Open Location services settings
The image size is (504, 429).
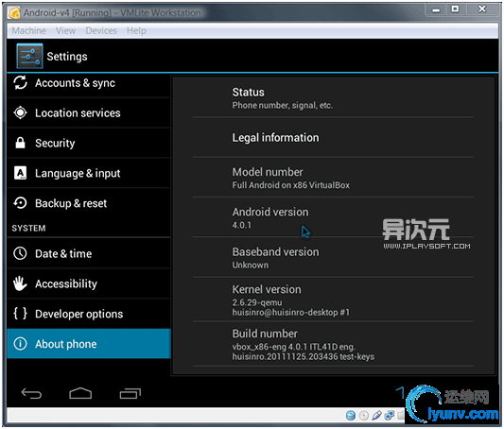pos(89,113)
